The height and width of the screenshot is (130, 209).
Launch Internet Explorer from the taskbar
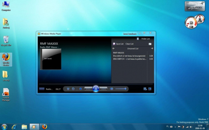14,127
